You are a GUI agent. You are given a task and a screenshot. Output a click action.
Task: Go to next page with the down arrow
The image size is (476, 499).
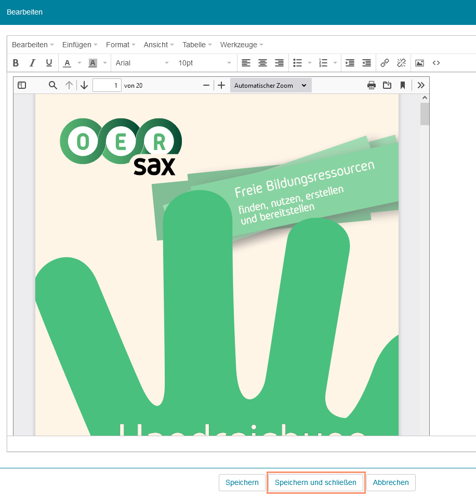[84, 85]
